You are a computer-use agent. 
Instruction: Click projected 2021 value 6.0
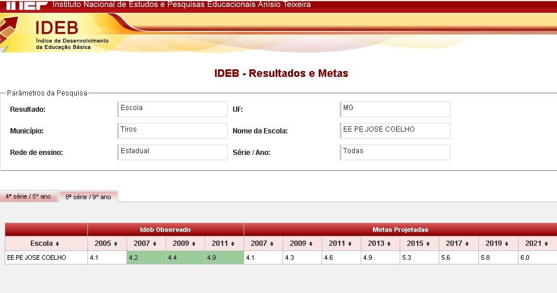(537, 257)
